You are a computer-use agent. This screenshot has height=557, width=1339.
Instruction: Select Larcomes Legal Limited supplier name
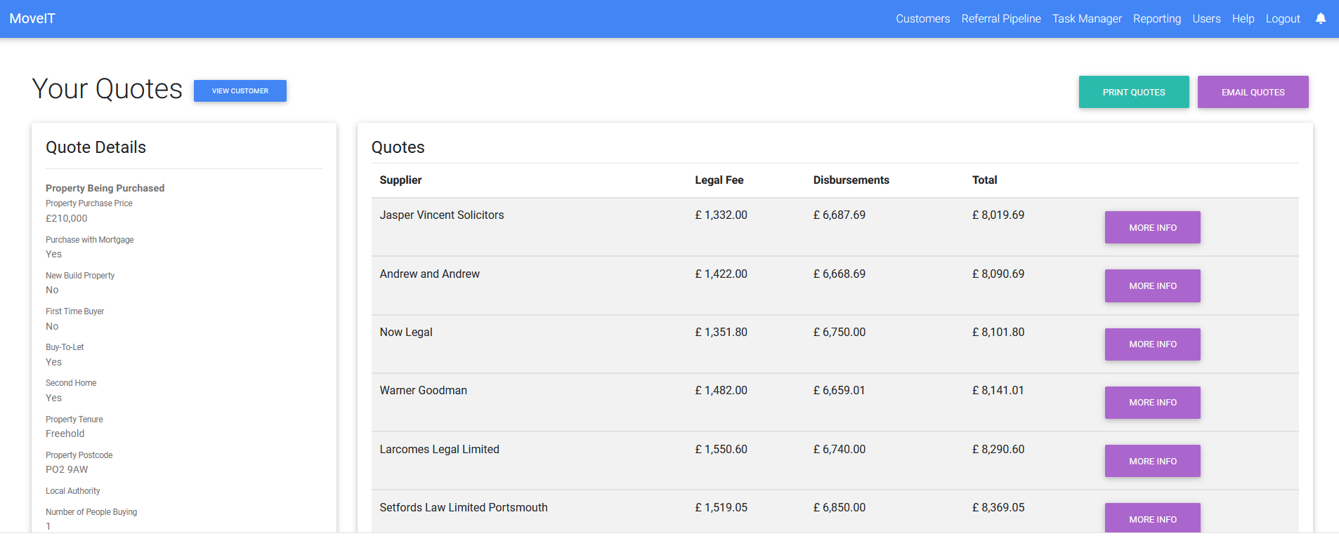point(439,450)
